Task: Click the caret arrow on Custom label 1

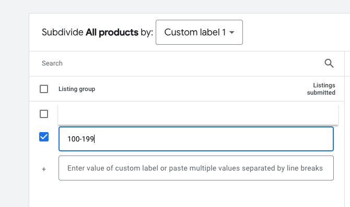Action: (x=232, y=32)
